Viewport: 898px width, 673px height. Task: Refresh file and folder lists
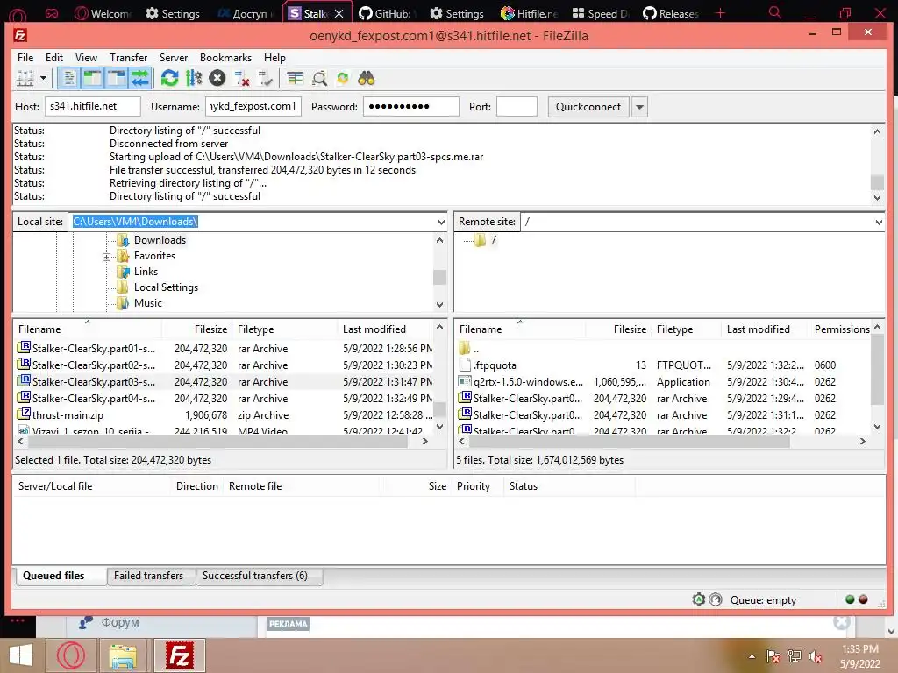pos(169,78)
